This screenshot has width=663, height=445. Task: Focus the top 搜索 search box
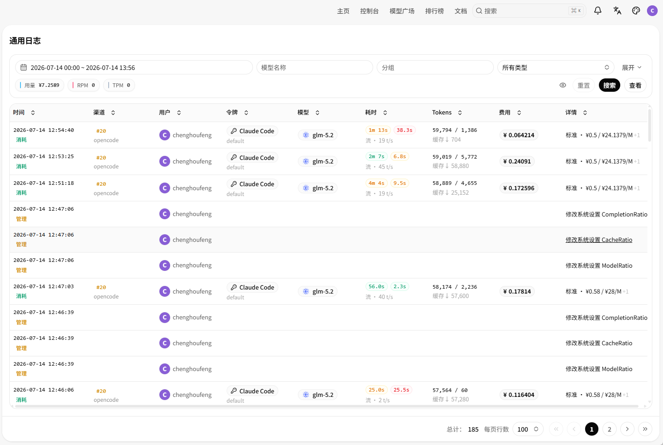[x=529, y=11]
